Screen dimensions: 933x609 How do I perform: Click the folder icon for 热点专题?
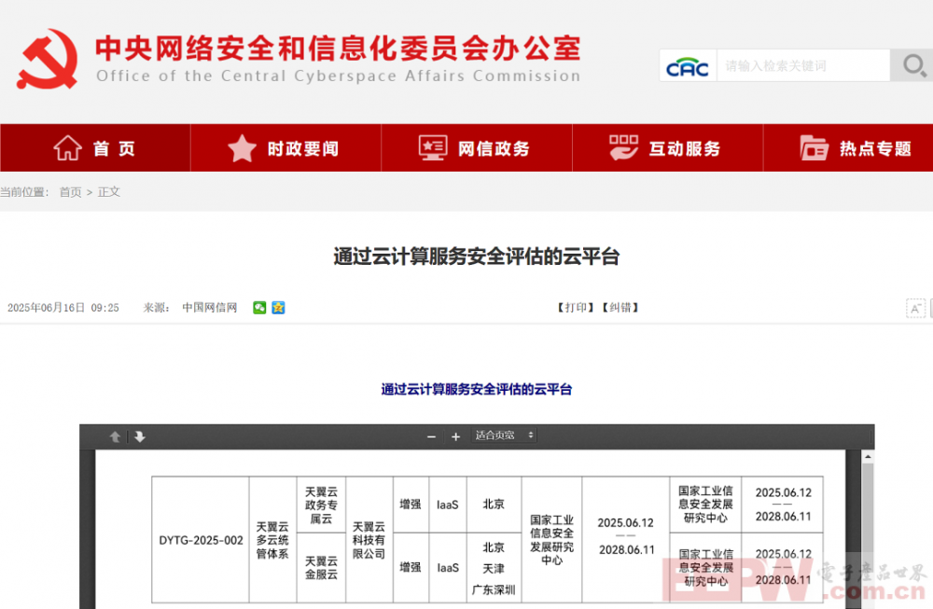(x=814, y=148)
